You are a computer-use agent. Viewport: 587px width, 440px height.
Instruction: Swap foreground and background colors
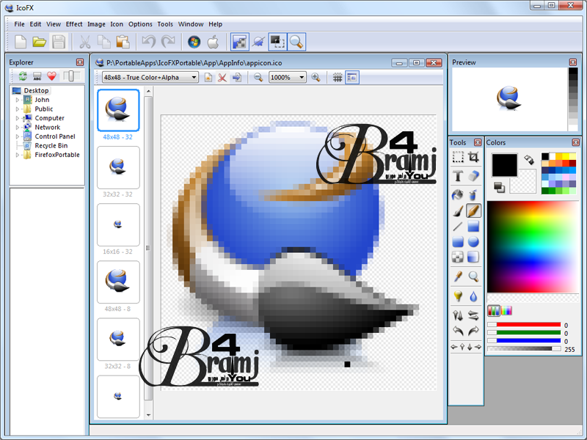(529, 160)
